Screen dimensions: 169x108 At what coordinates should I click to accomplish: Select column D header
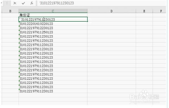pyautogui.click(x=112, y=11)
